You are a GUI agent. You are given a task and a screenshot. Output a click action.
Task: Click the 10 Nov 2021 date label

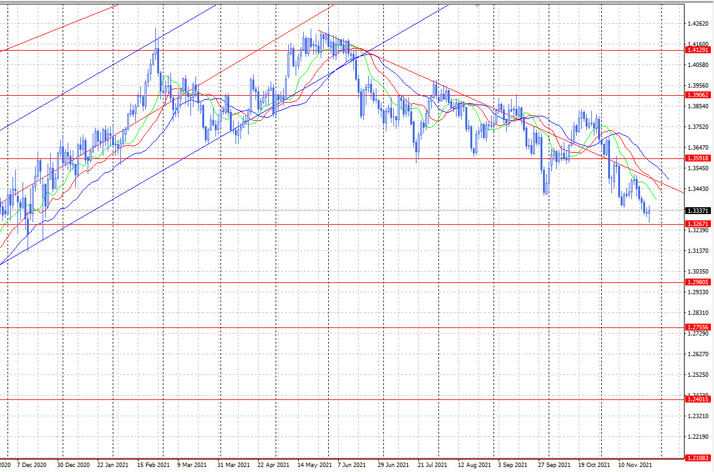coord(634,465)
